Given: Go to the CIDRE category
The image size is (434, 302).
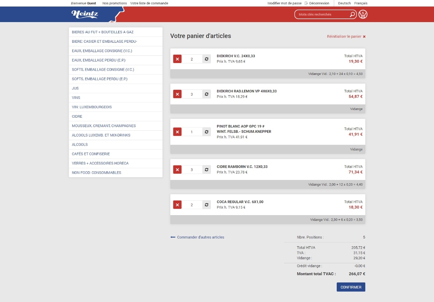Looking at the screenshot, I should [116, 117].
